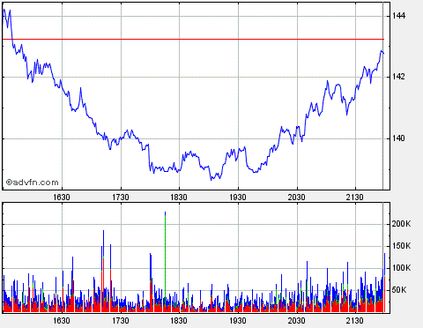The image size is (423, 328).
Task: Click the 1730 label under volume chart
Action: (121, 320)
